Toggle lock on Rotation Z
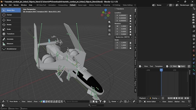 point(130,34)
